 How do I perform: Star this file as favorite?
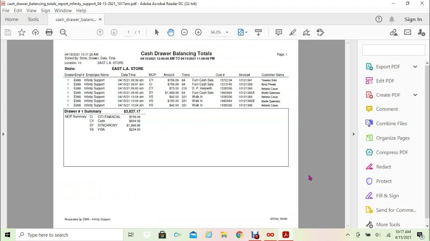[x=21, y=32]
